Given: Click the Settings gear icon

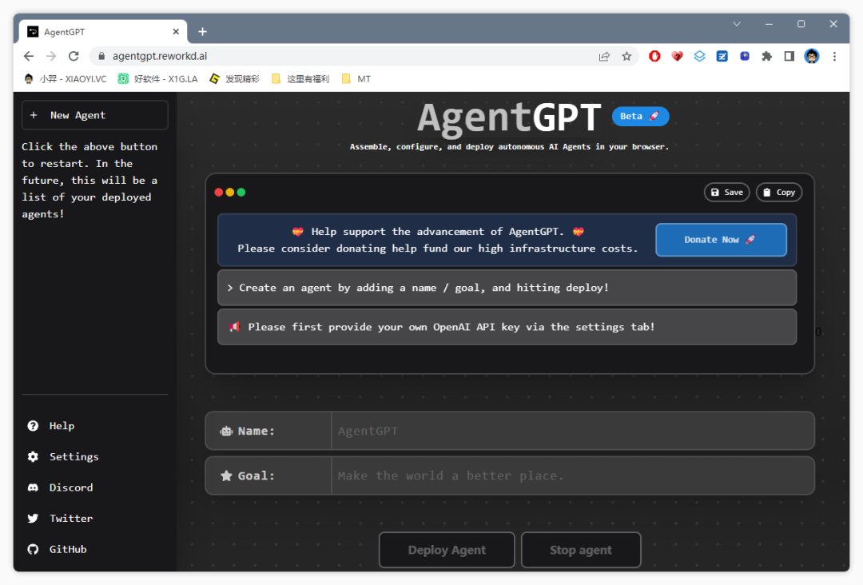Looking at the screenshot, I should click(x=33, y=457).
